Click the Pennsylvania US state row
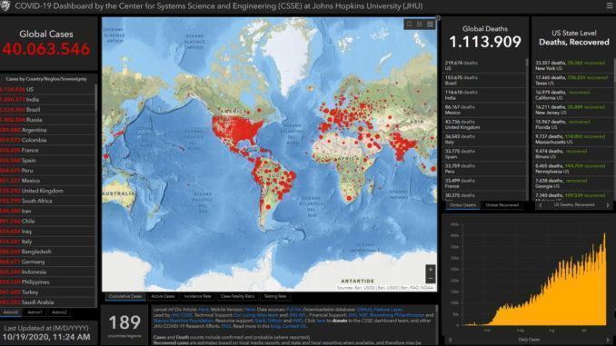 (572, 169)
